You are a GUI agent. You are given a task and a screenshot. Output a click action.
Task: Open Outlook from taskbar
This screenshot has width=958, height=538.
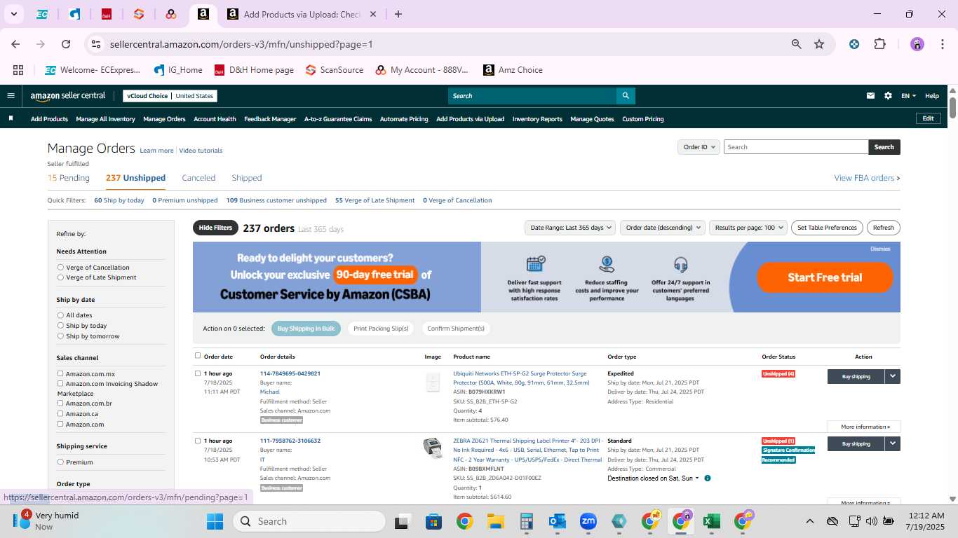point(558,521)
